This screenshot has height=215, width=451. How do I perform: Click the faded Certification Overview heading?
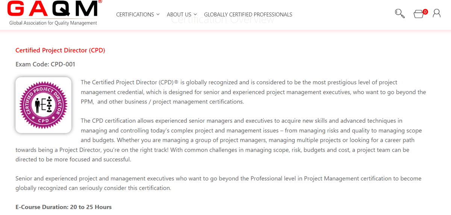[222, 20]
